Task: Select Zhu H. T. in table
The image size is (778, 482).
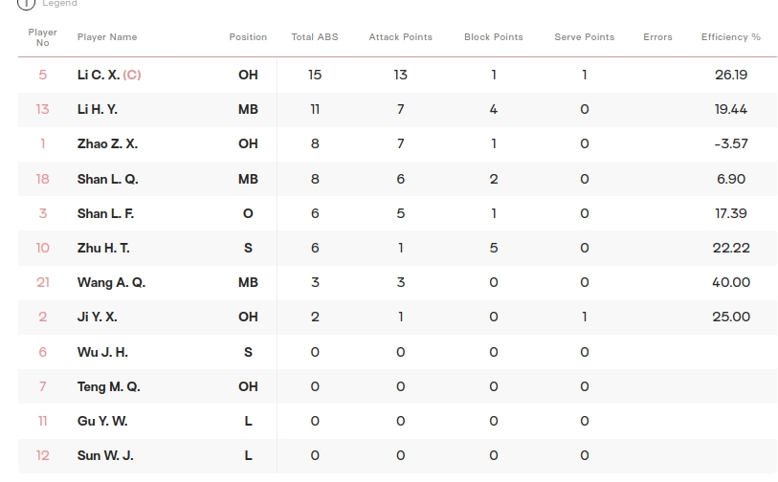Action: [x=103, y=248]
